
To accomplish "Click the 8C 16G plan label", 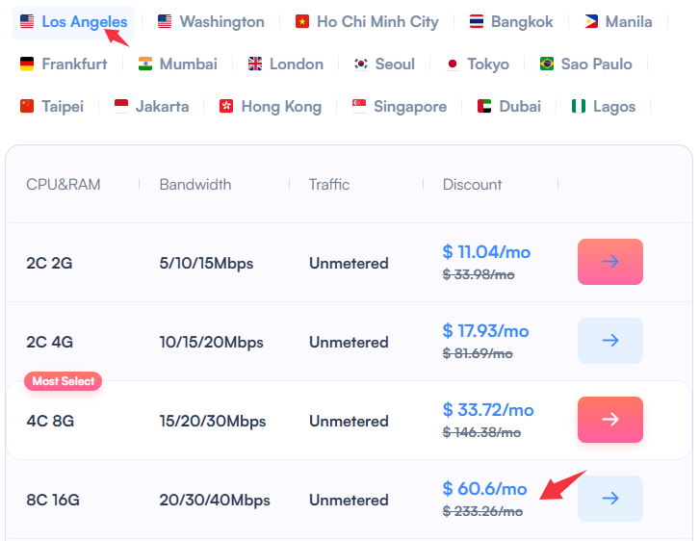I will coord(53,500).
